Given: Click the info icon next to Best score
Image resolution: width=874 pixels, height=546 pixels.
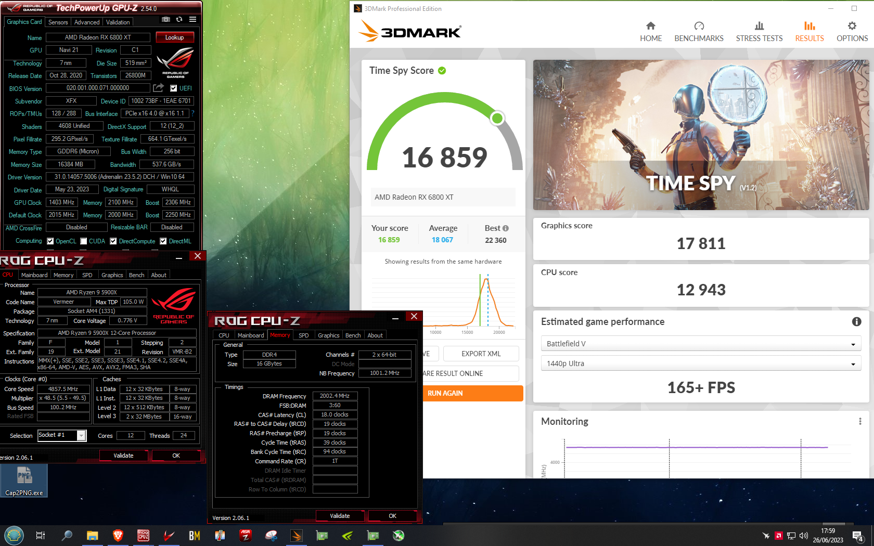Looking at the screenshot, I should [x=506, y=228].
